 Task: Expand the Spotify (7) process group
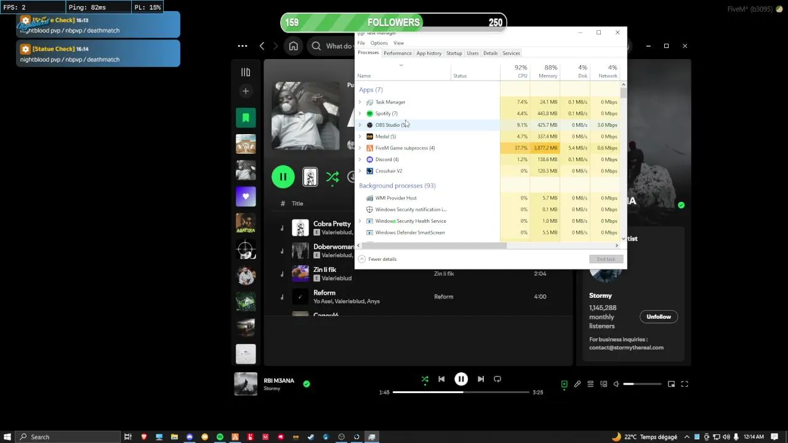pos(360,114)
